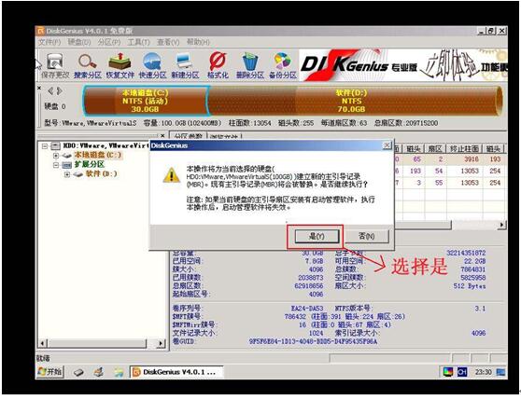Image resolution: width=521 pixels, height=400 pixels.
Task: Click the monitor icon after the clock
Action: coord(500,372)
